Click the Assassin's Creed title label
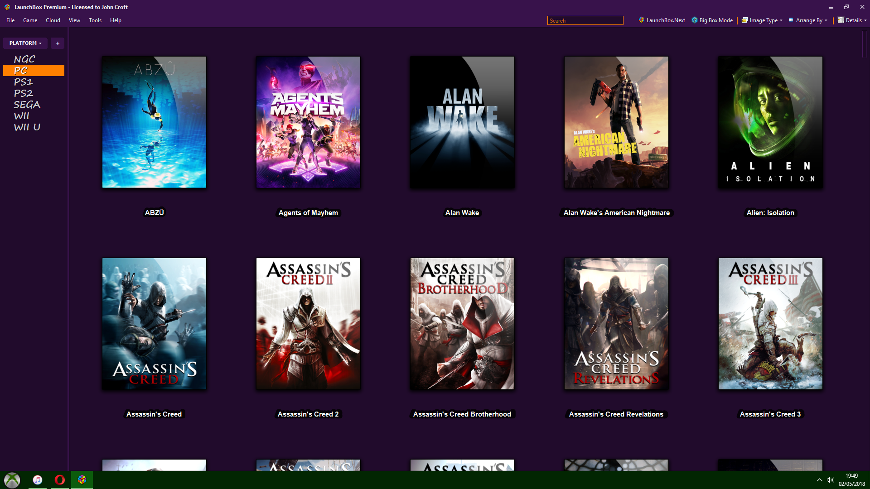This screenshot has height=489, width=870. (x=154, y=414)
